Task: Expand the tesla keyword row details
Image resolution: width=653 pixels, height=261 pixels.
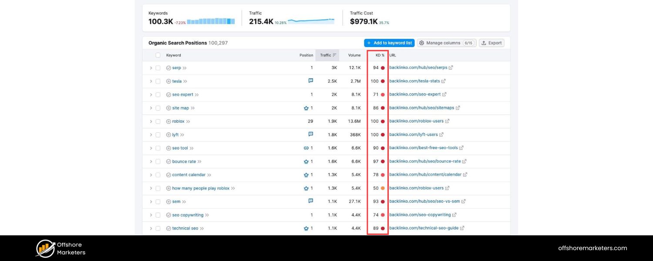Action: (x=151, y=81)
